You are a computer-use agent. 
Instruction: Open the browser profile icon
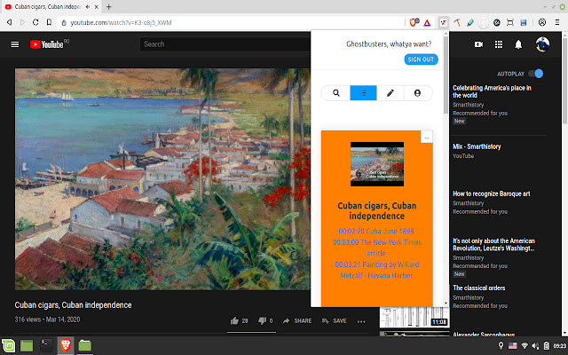tap(542, 22)
